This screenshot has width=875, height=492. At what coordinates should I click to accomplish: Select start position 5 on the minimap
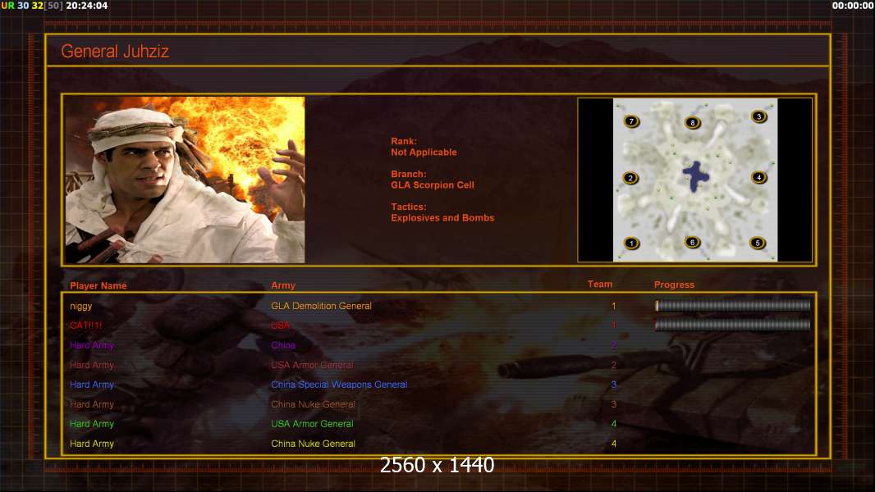[x=758, y=243]
